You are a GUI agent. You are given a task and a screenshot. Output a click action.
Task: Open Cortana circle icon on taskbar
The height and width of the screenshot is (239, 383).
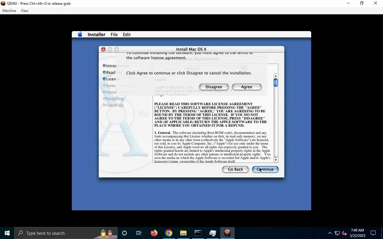click(124, 233)
